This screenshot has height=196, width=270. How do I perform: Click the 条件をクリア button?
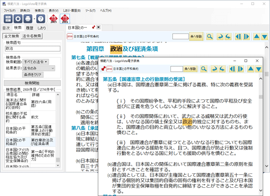click(x=33, y=75)
